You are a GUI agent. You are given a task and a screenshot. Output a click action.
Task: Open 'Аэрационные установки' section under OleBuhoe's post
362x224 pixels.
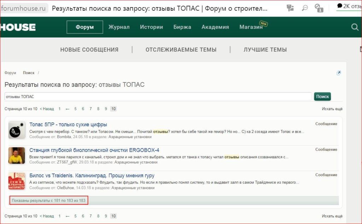click(133, 188)
